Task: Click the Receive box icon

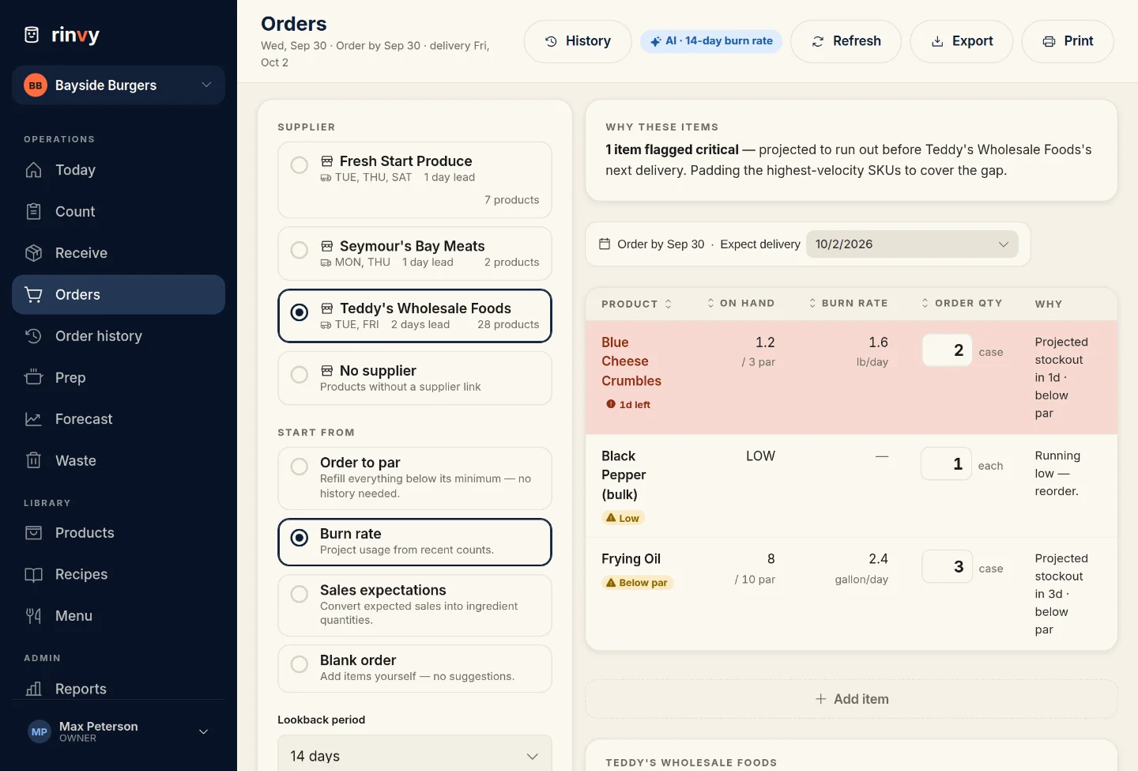Action: click(x=33, y=253)
